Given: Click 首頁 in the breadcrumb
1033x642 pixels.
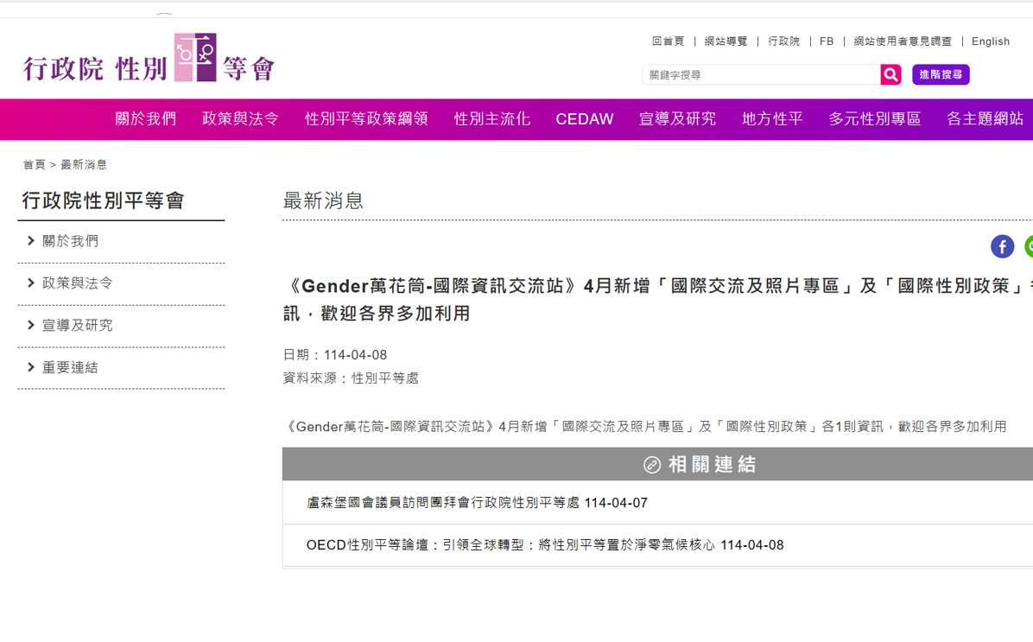Looking at the screenshot, I should coord(34,164).
